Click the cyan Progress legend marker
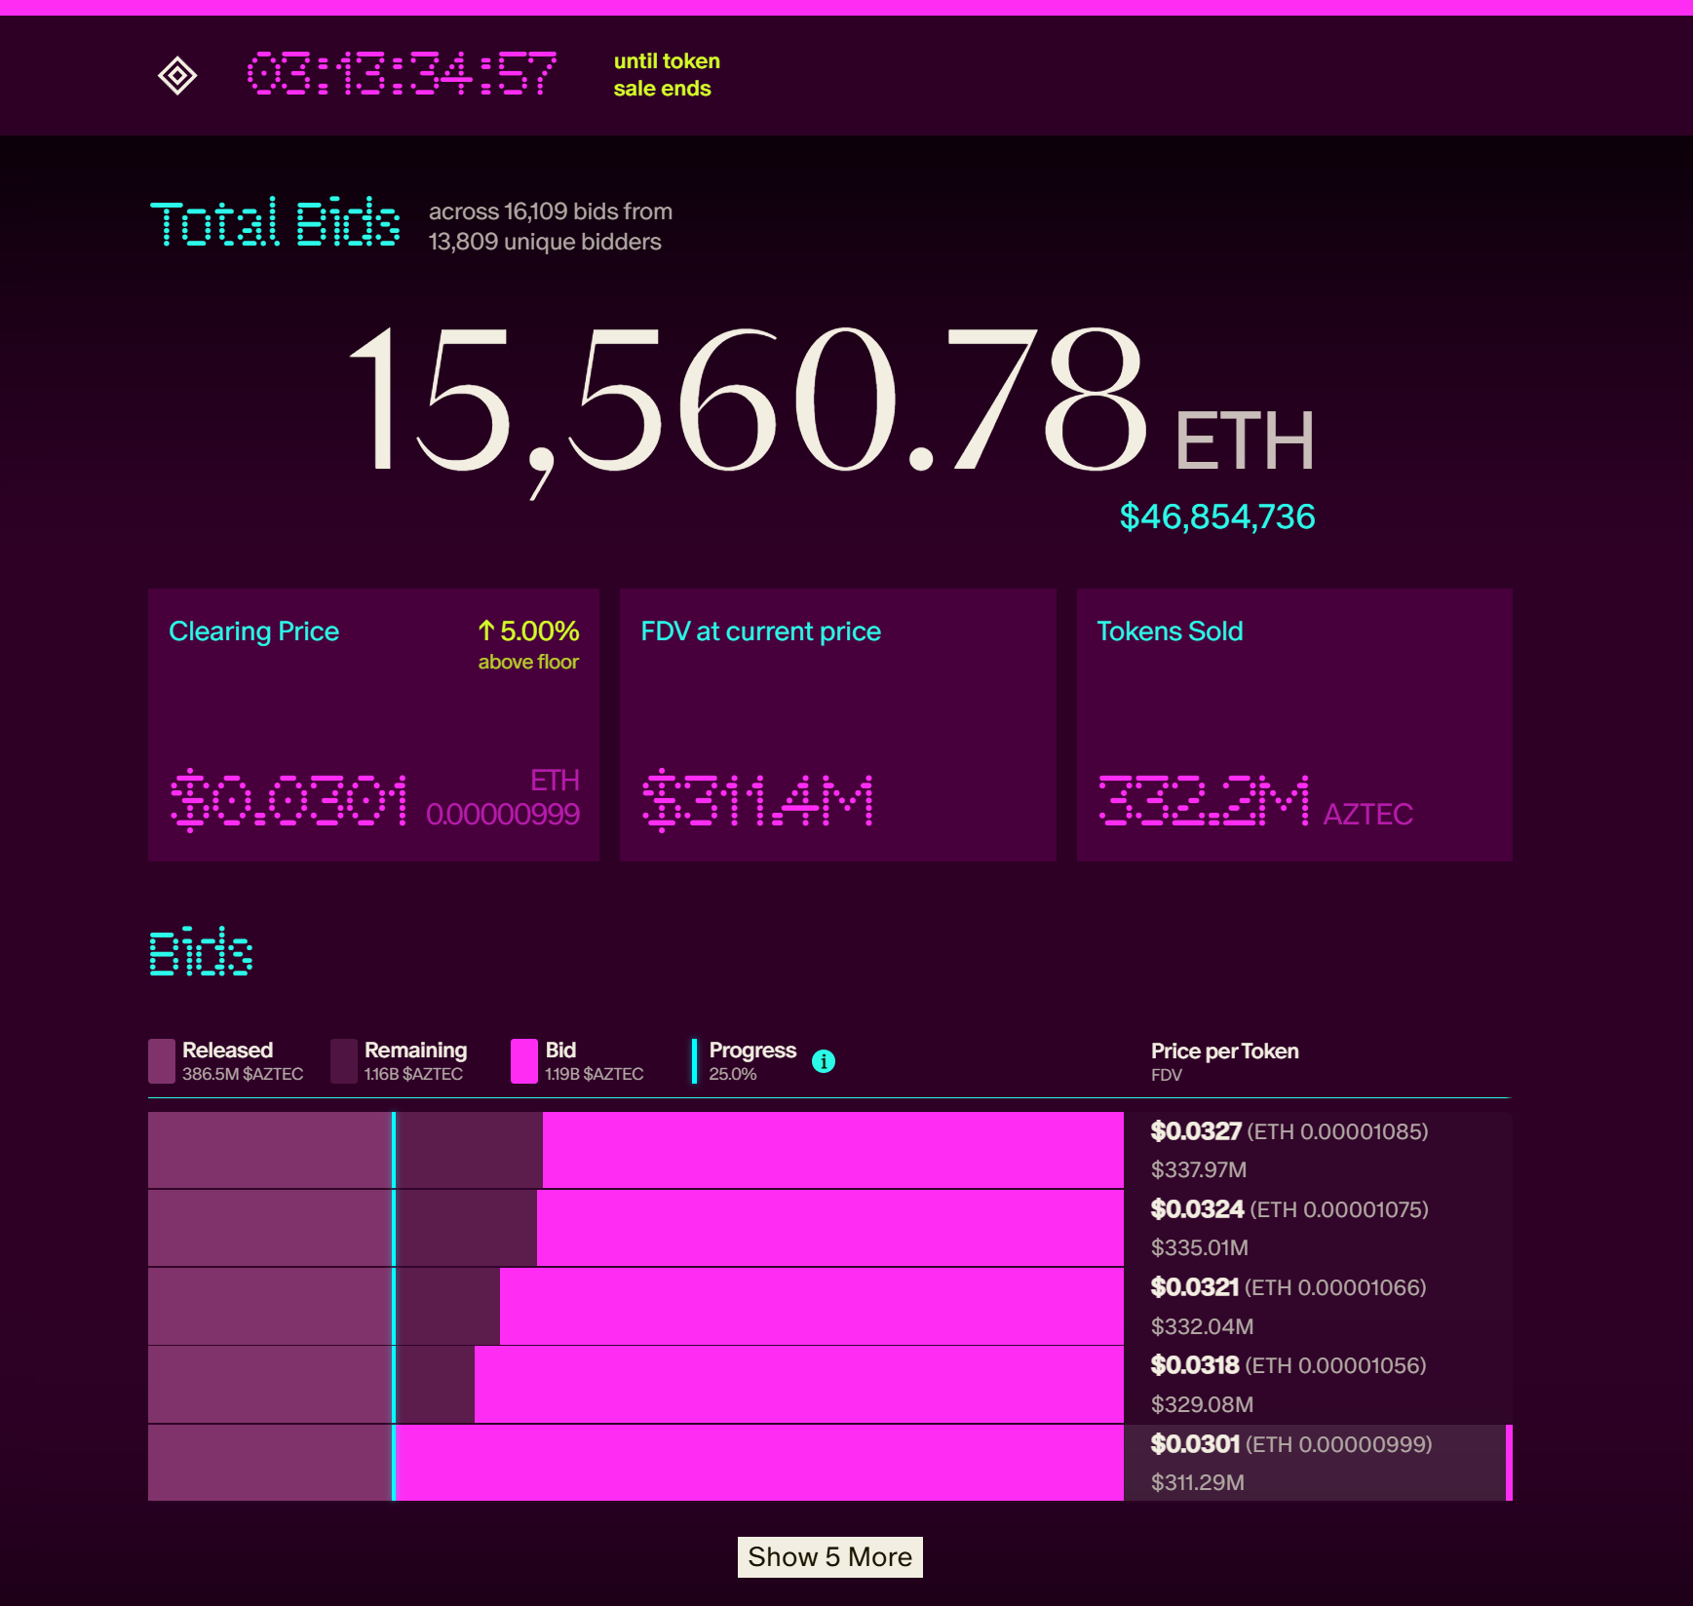 coord(694,1061)
